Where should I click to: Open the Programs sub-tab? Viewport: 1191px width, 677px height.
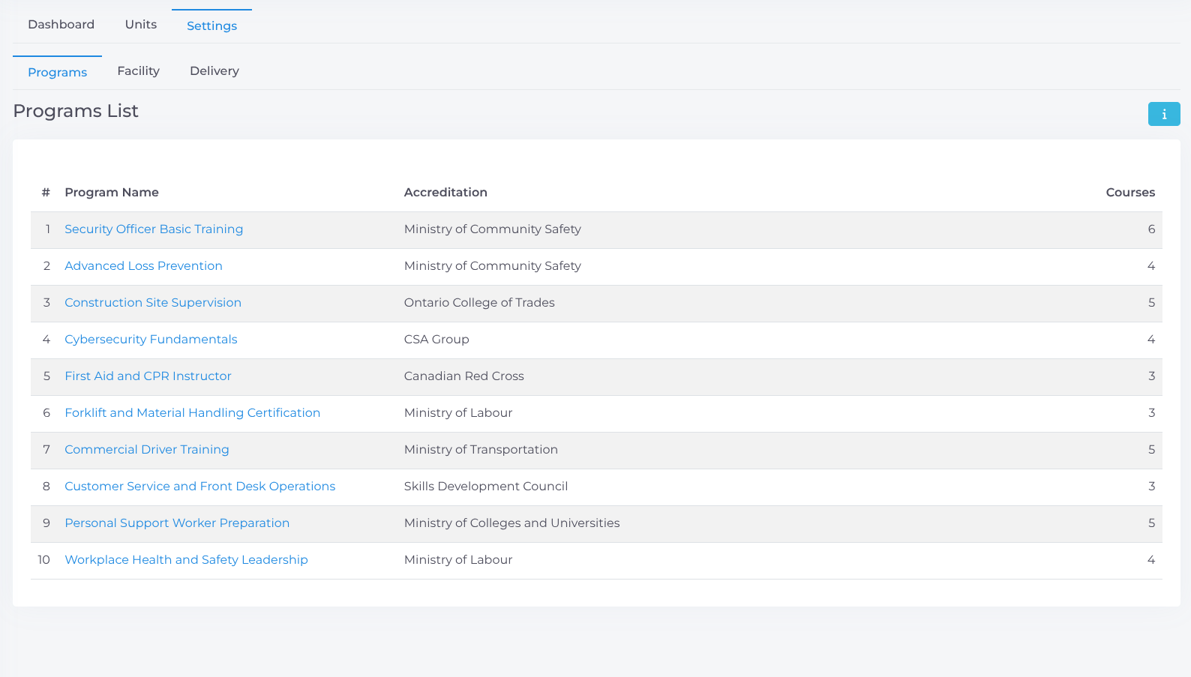tap(58, 72)
